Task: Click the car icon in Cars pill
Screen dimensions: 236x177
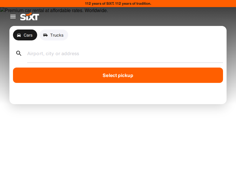Action: 19,35
